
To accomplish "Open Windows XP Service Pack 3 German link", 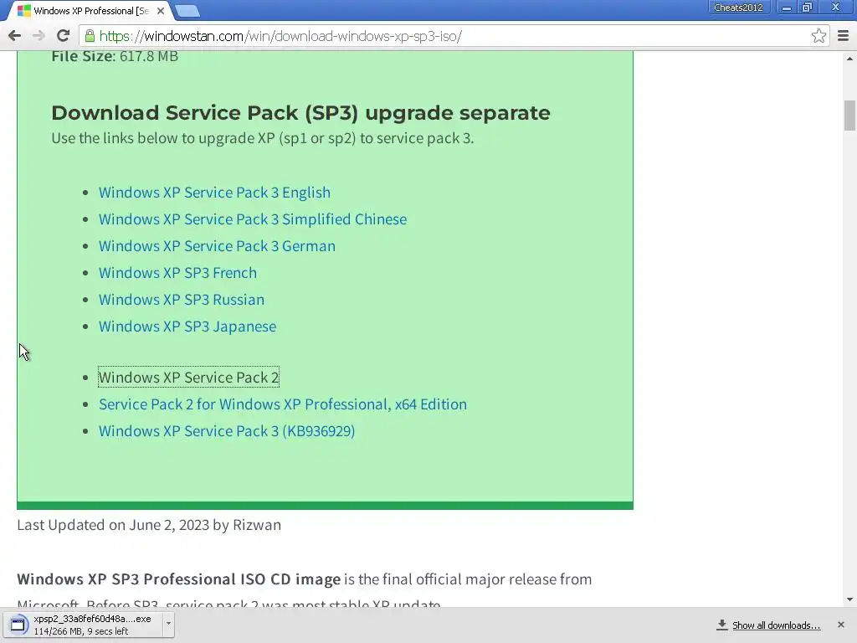I will point(217,246).
